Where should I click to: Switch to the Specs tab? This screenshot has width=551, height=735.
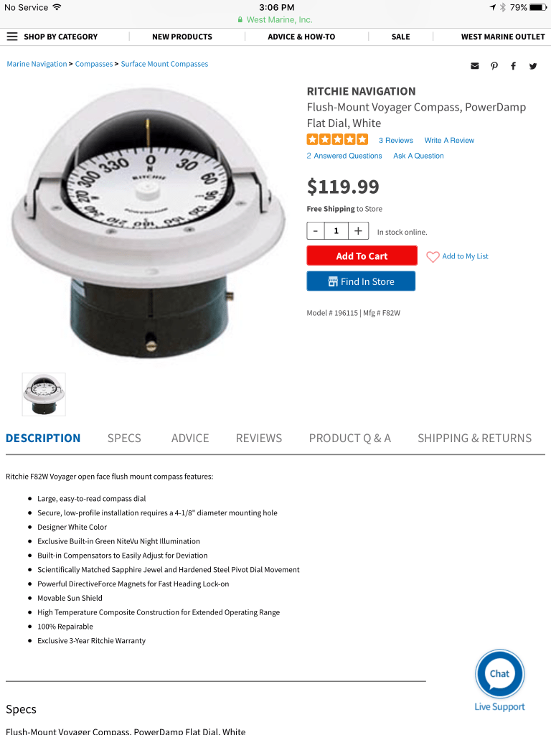point(124,439)
